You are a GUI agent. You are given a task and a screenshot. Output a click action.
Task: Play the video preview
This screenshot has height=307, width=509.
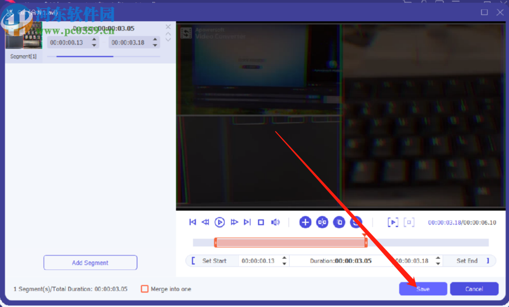(220, 222)
